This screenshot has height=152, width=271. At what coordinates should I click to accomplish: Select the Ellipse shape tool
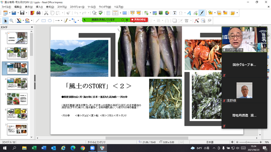(50, 21)
